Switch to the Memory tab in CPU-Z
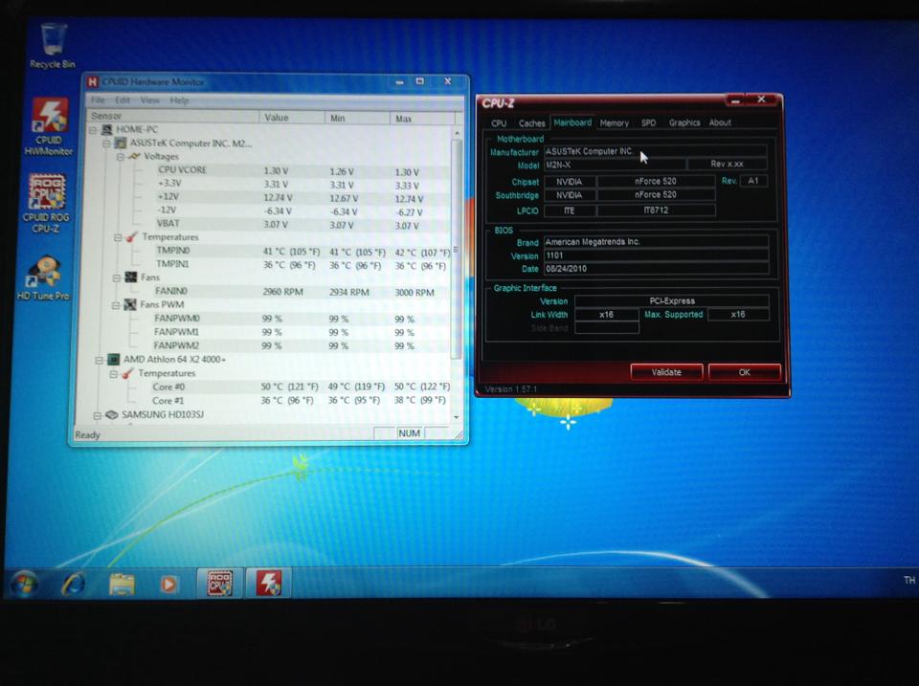Viewport: 919px width, 686px height. click(615, 123)
